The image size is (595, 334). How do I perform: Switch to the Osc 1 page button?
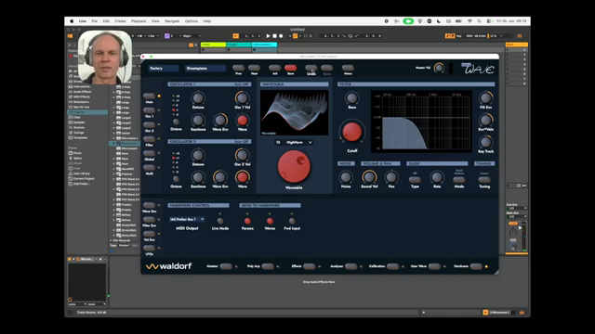click(x=149, y=110)
